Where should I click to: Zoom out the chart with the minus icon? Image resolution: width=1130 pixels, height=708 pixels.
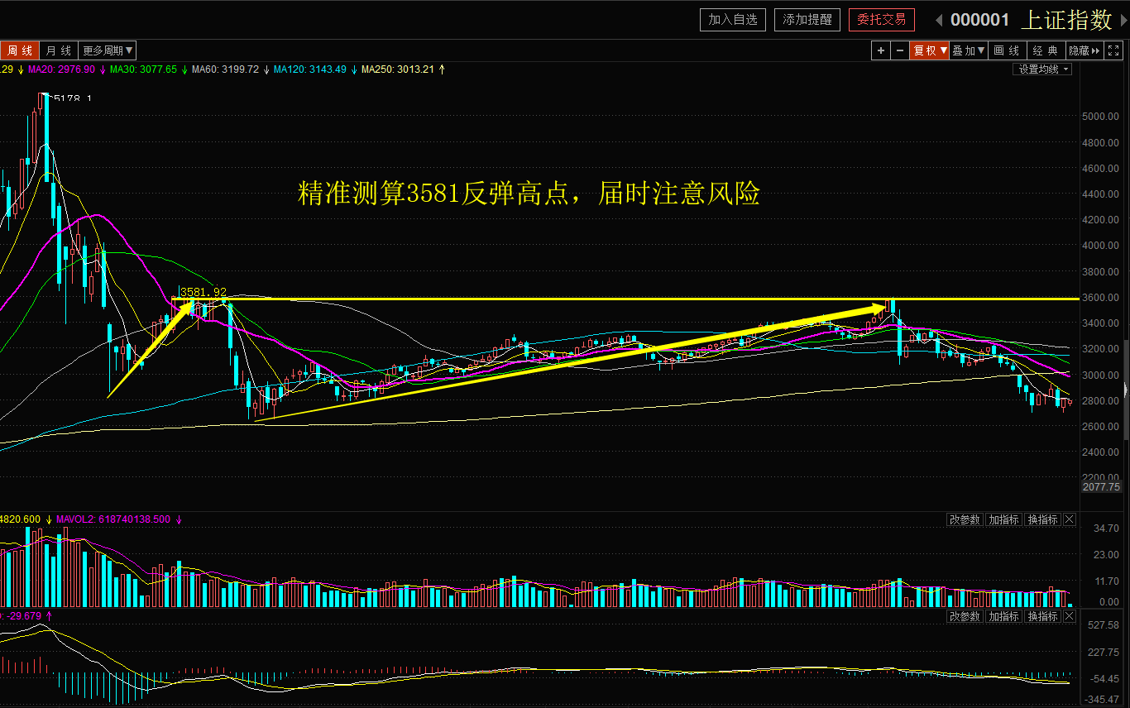(900, 50)
